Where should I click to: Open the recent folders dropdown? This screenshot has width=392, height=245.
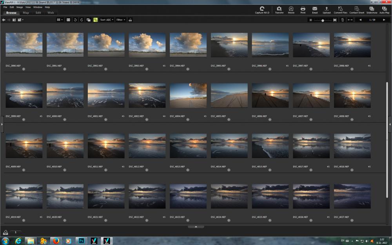pyautogui.click(x=20, y=20)
